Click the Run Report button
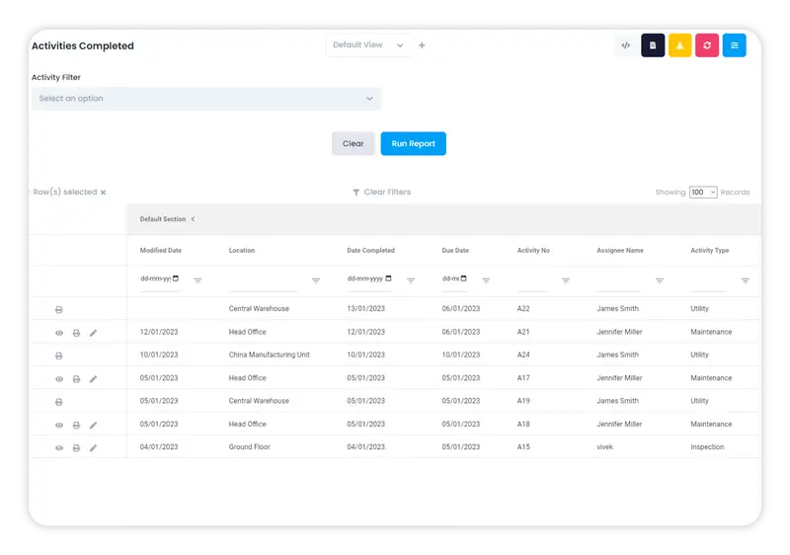Screen dimensions: 790x555 click(413, 143)
